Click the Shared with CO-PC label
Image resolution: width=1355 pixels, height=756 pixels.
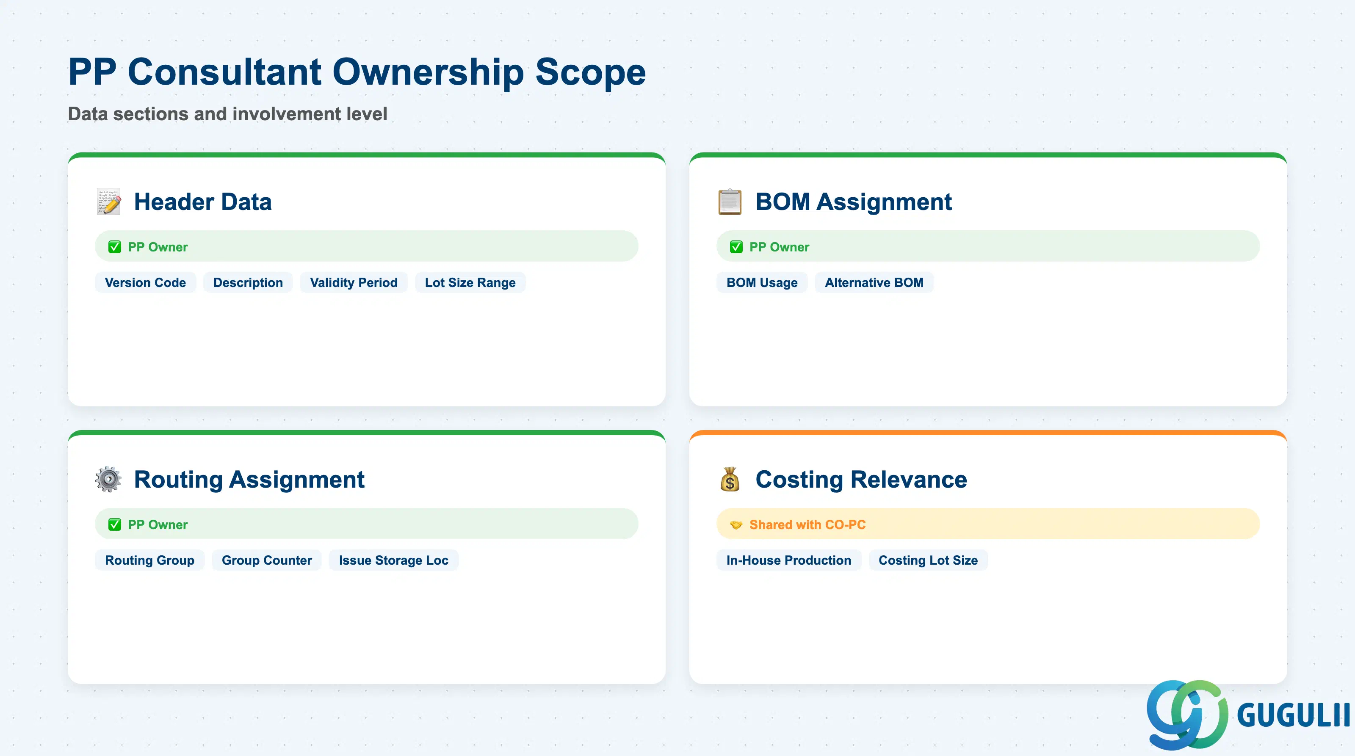[x=807, y=525]
